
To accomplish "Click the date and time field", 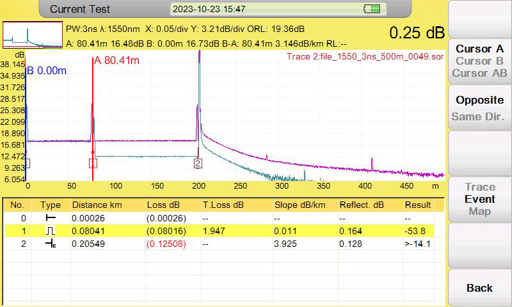I will tap(209, 9).
